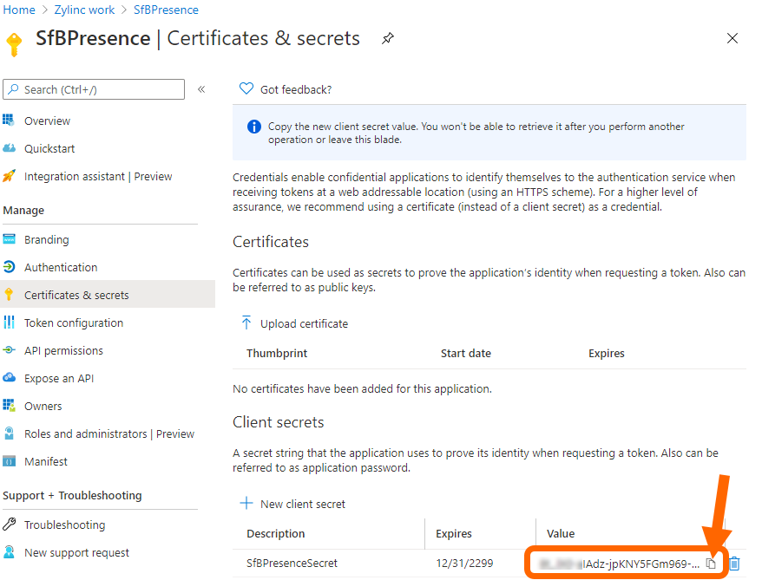Screen dimensions: 762x580
Task: Click the heart feedback icon
Action: point(246,88)
